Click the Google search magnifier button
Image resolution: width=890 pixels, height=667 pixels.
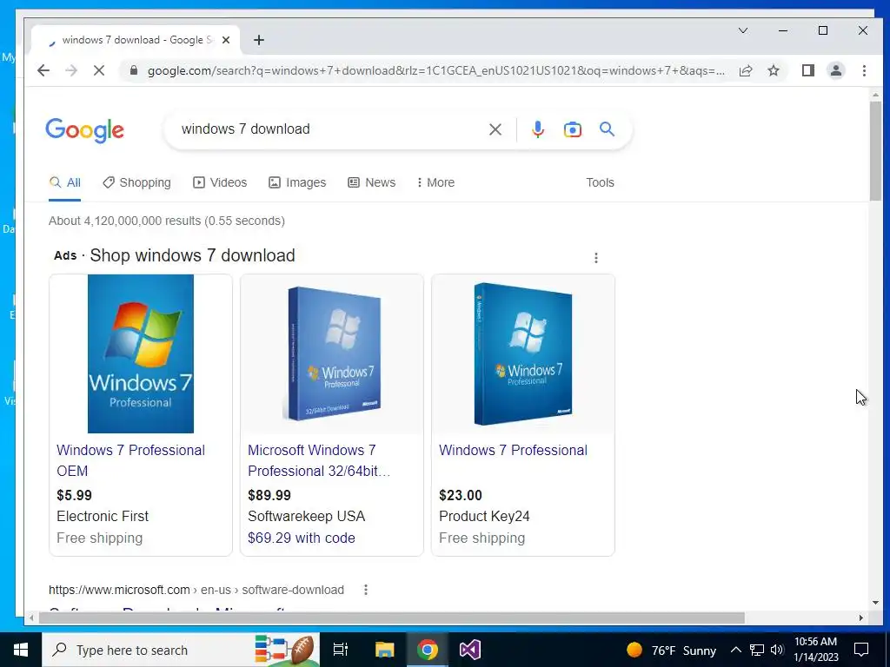[x=607, y=129]
